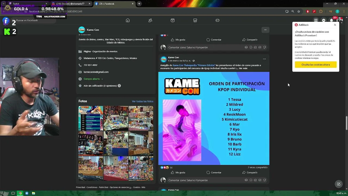Open the tab search dropdown arrow in Chrome

tap(3, 4)
